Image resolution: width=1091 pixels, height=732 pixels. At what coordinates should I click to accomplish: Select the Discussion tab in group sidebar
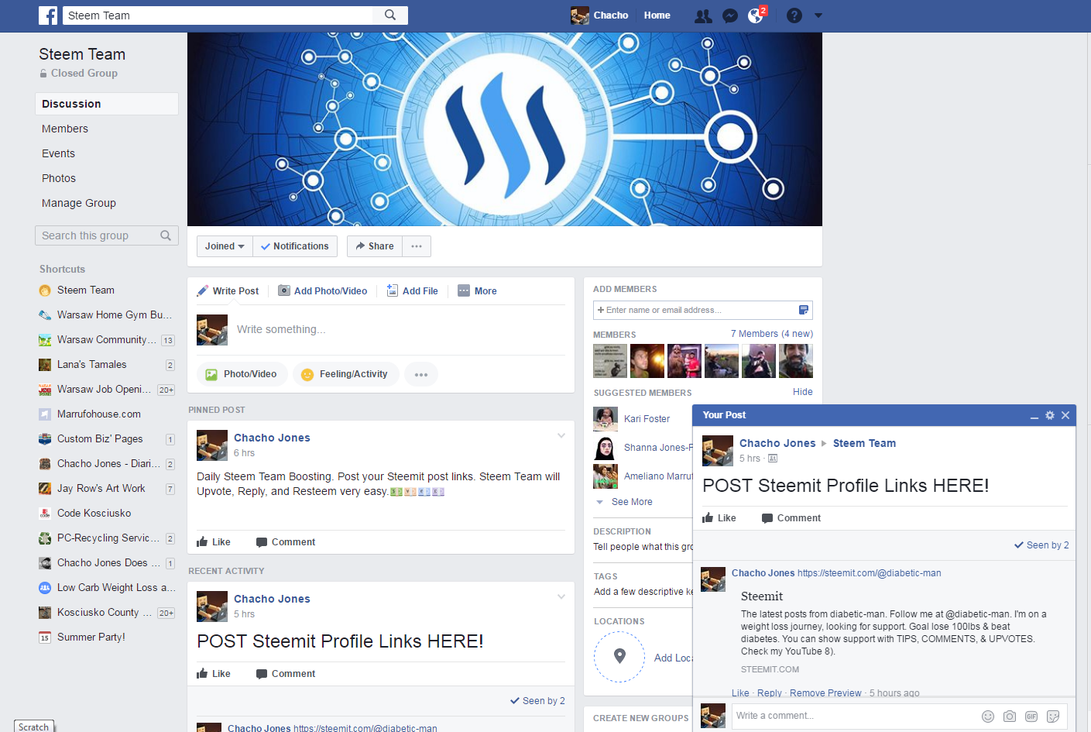107,104
